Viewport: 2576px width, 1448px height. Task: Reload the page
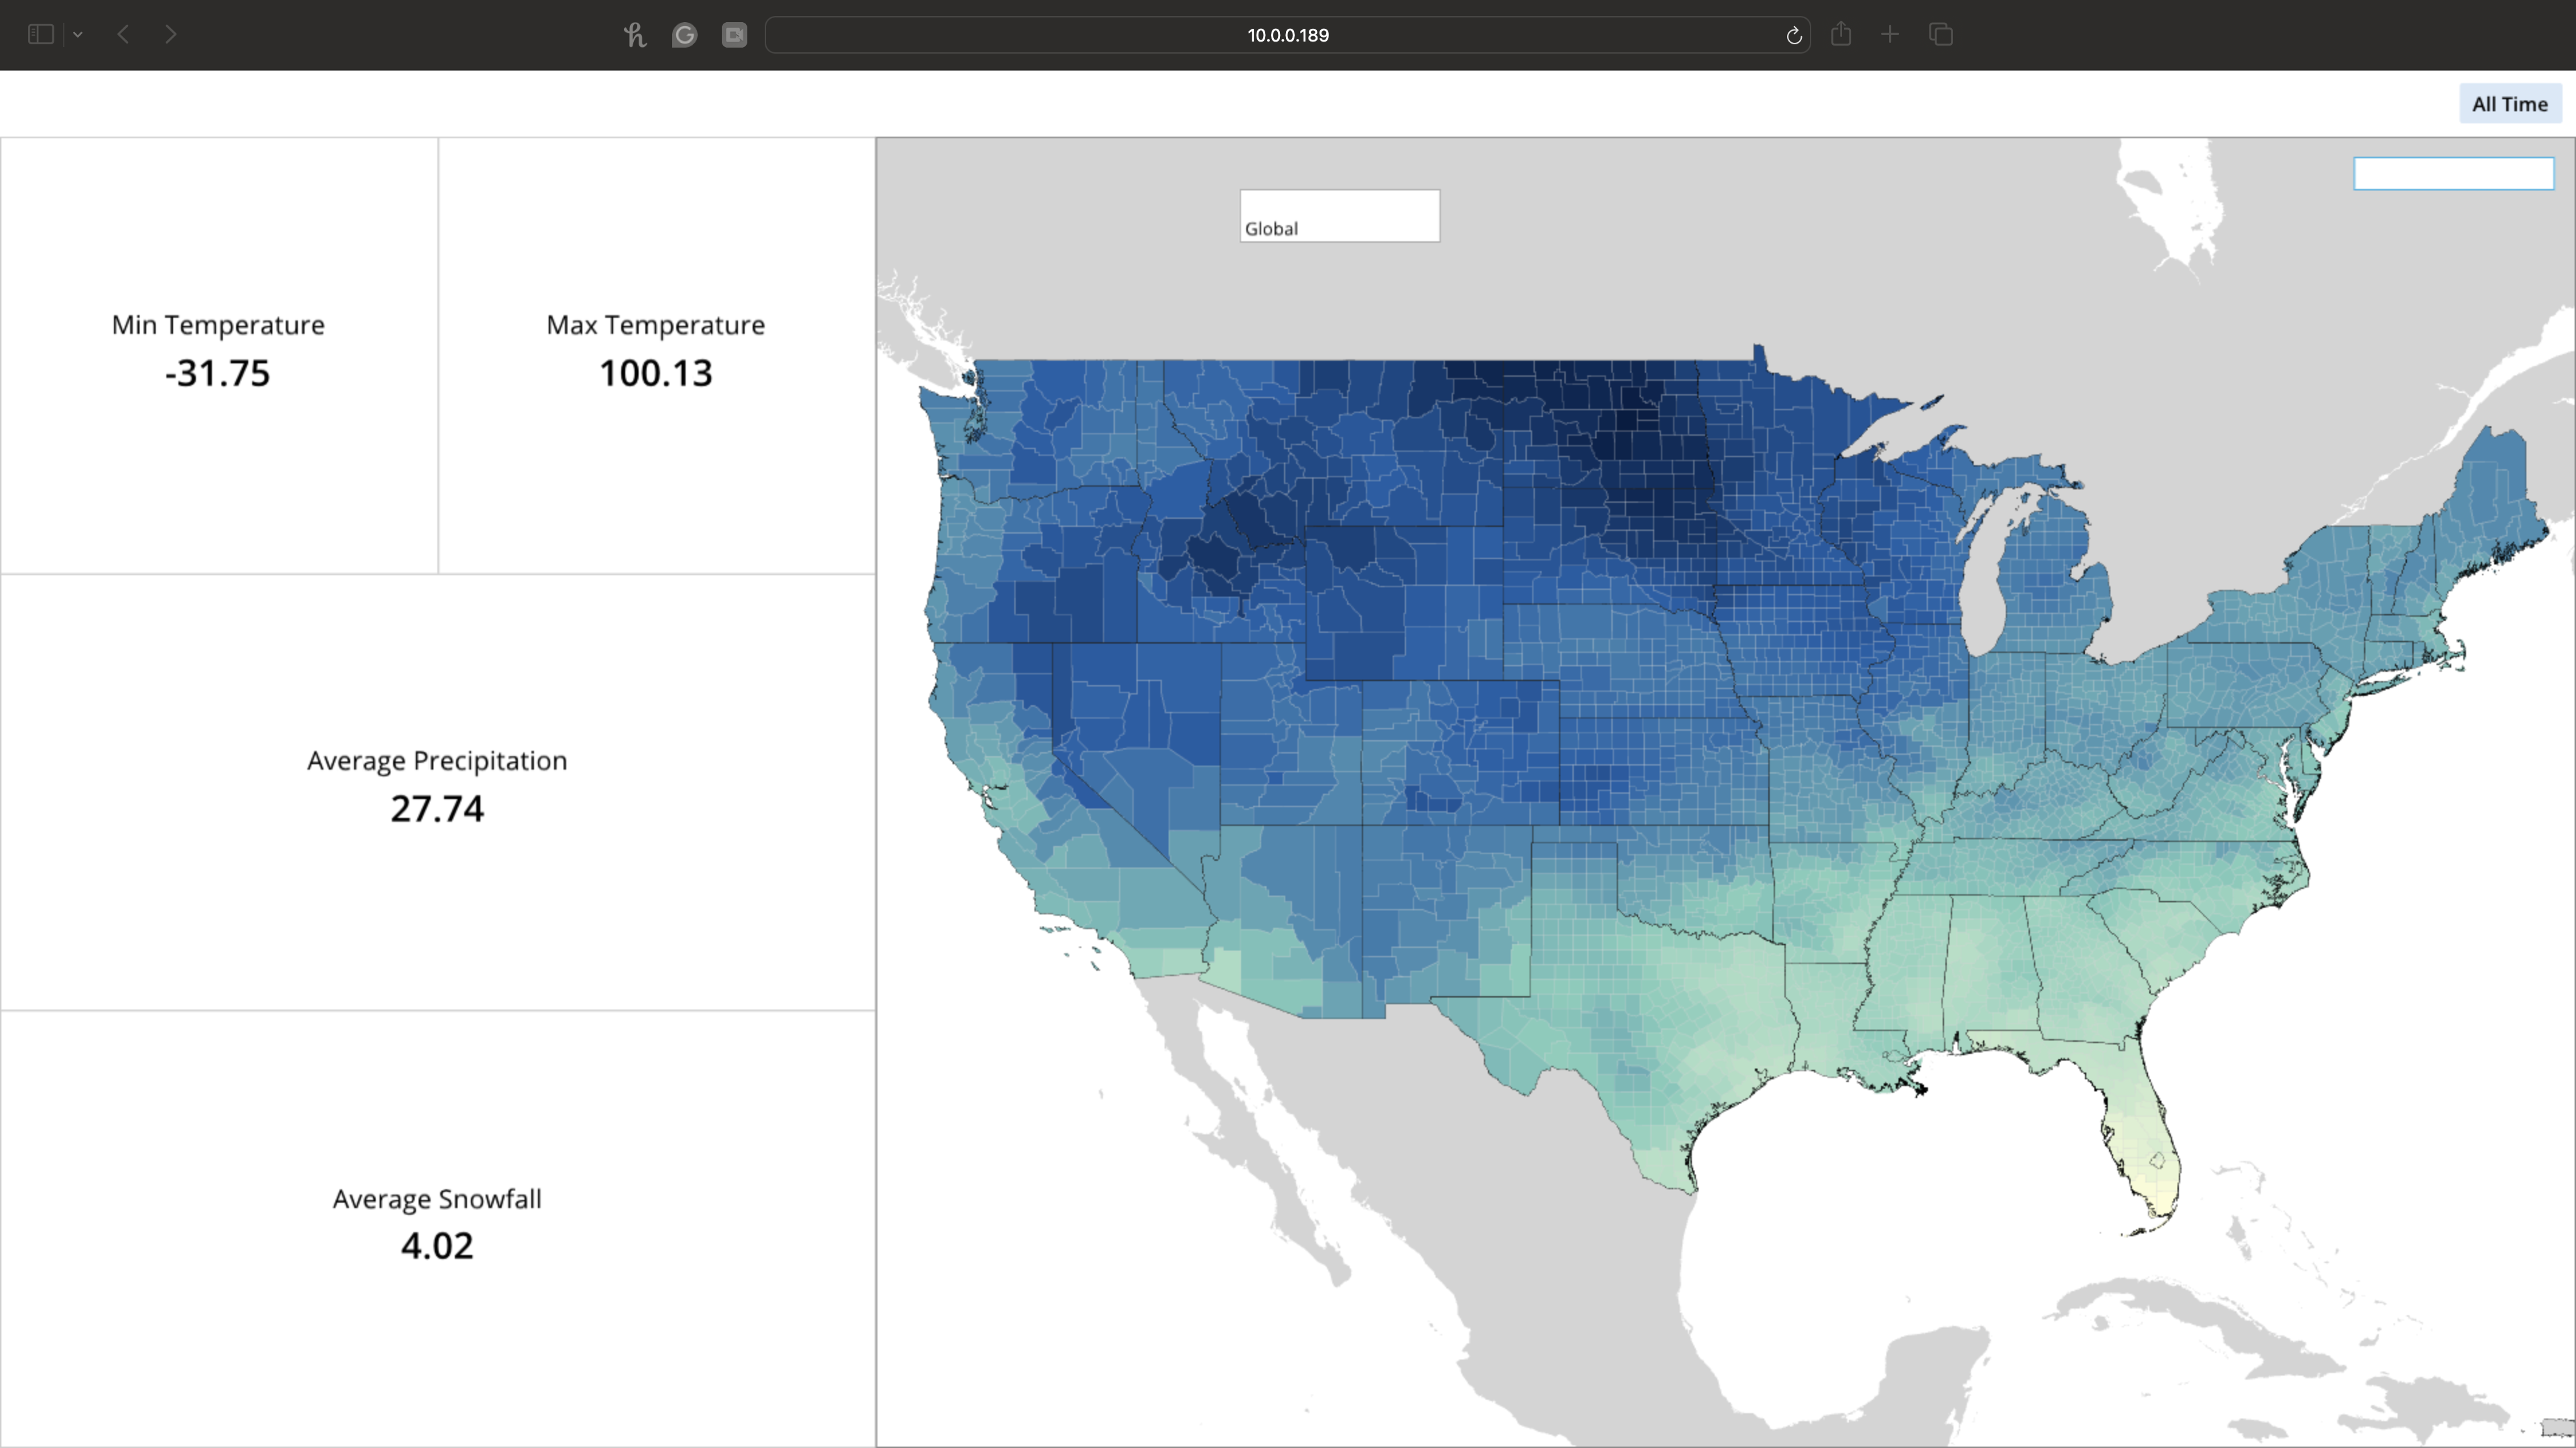[x=1793, y=36]
